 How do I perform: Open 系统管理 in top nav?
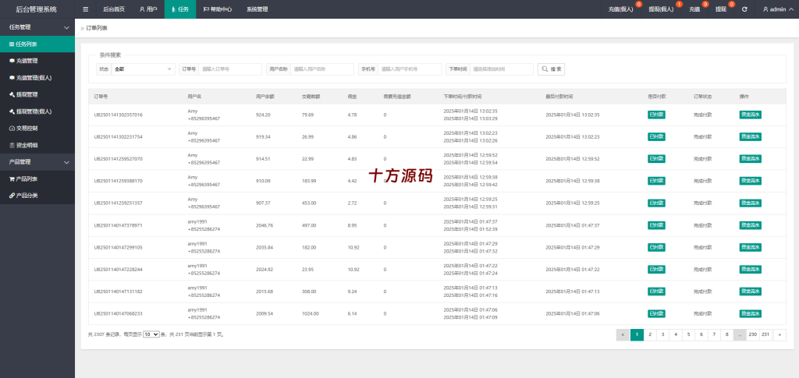point(257,9)
